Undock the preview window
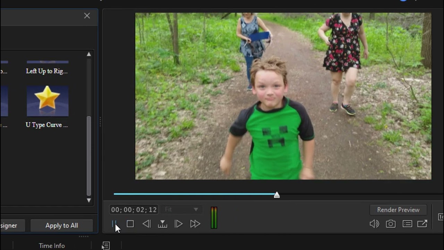Screen dimensions: 444x250 pyautogui.click(x=422, y=224)
